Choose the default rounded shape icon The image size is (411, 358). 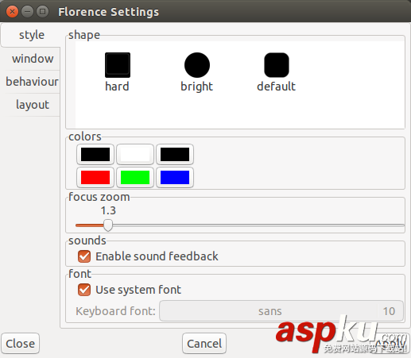pos(277,65)
